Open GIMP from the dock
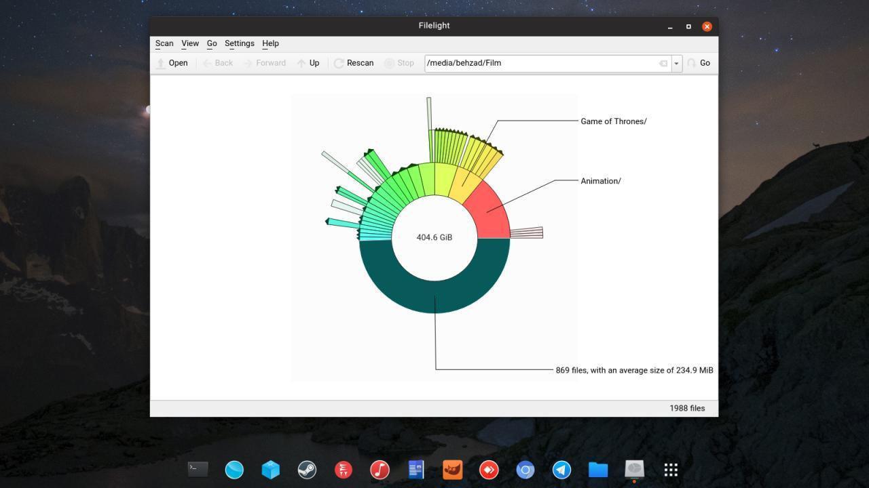Screen dimensions: 869x488 [x=452, y=469]
